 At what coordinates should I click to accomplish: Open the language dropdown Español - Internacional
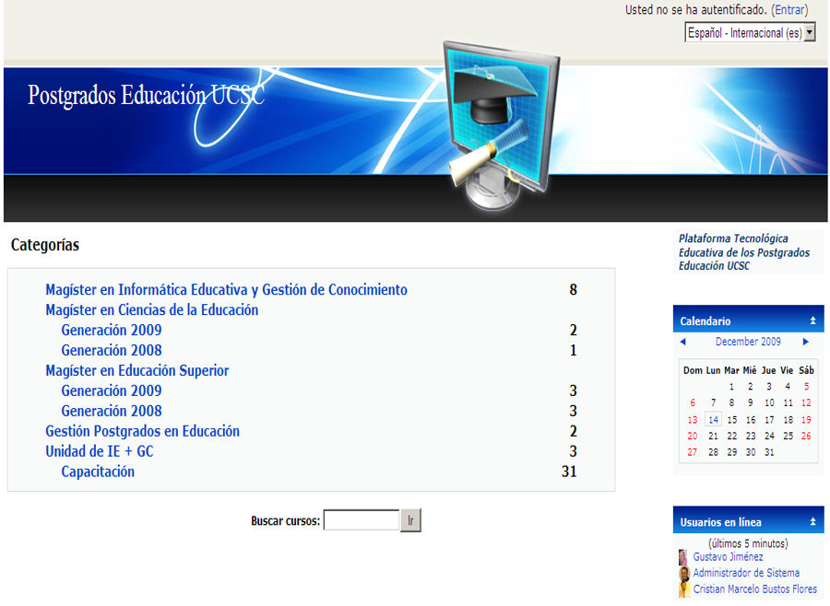tap(750, 33)
